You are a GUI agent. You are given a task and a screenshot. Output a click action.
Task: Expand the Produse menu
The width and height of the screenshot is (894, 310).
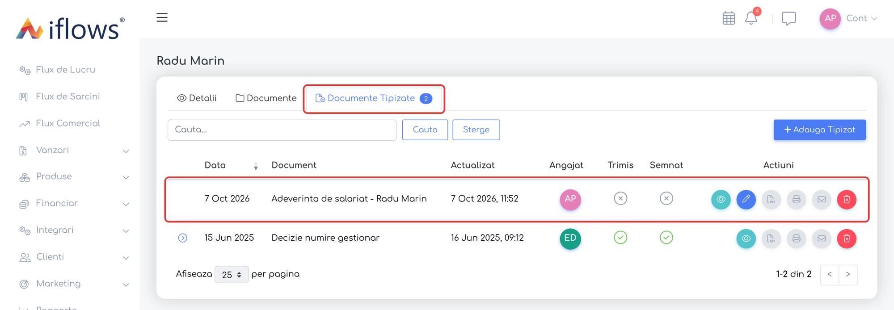[x=74, y=177]
